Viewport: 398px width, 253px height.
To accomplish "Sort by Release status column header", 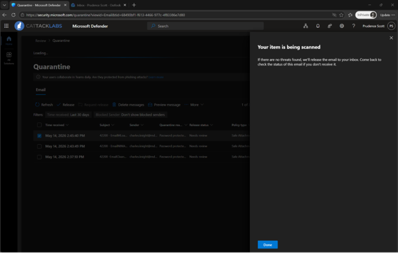I will [x=201, y=125].
